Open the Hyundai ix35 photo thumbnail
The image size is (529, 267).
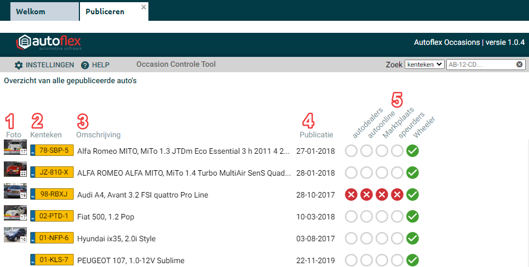coord(15,235)
